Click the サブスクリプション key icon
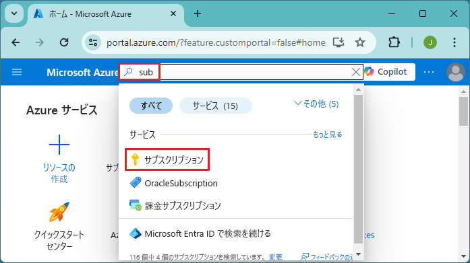Screen dimensions: 470x263 tap(135, 159)
